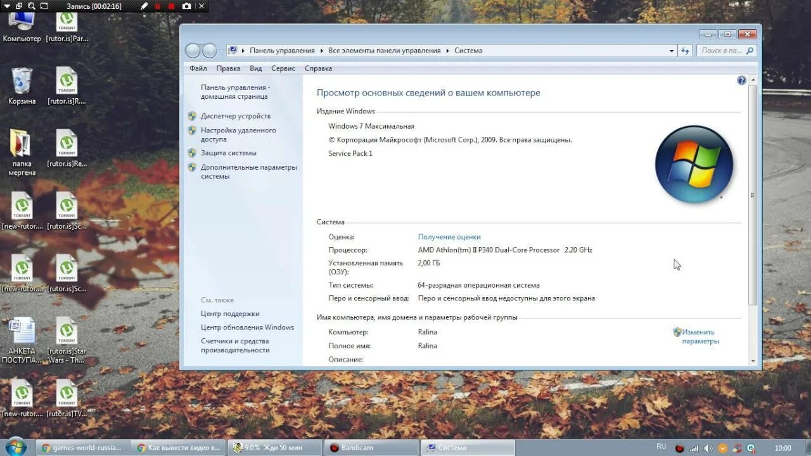The image size is (811, 456).
Task: Click the 'Windows 7 Максимальная' edition text
Action: [x=371, y=126]
